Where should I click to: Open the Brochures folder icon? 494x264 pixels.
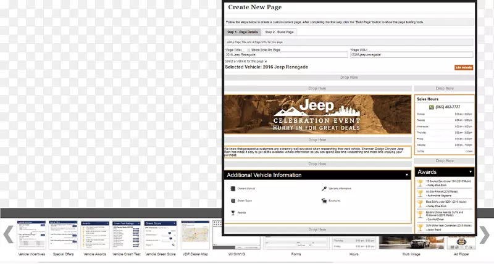(x=324, y=200)
